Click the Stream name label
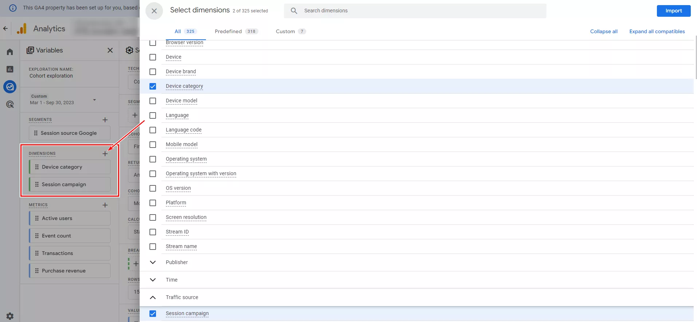697x322 pixels. pyautogui.click(x=181, y=246)
